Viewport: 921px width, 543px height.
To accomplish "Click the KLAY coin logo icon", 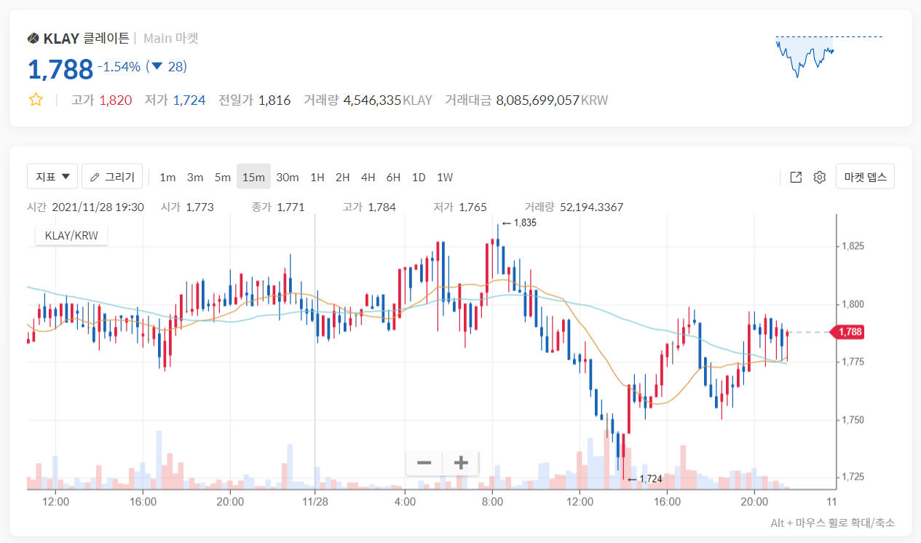I will tap(33, 39).
